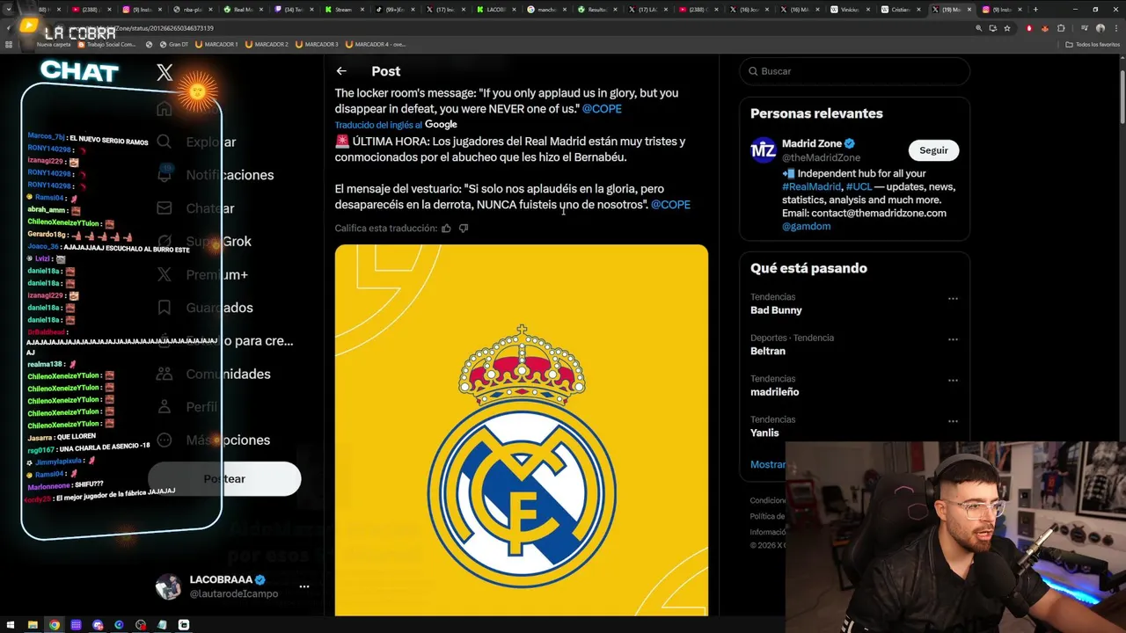Follow Madrid Zone with the Seguir button
Image resolution: width=1126 pixels, height=633 pixels.
tap(933, 150)
